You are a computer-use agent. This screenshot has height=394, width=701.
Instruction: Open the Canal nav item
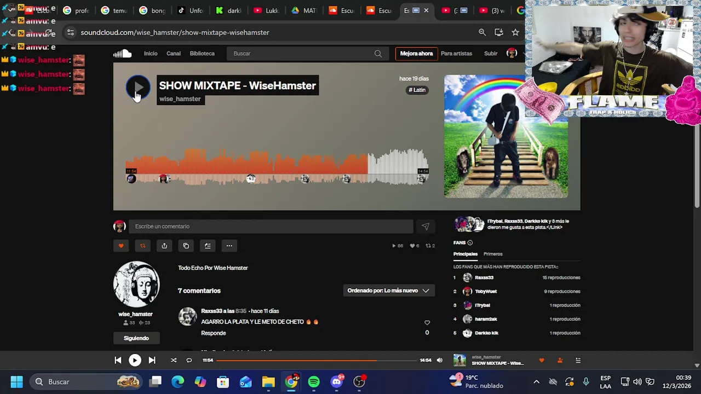[x=174, y=54]
